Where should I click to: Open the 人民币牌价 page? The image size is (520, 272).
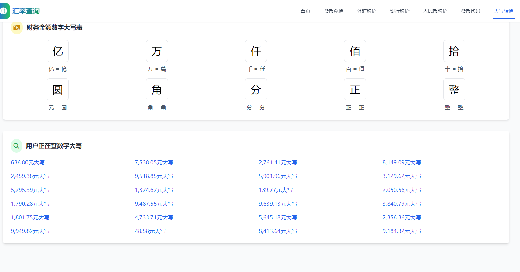[x=435, y=11]
